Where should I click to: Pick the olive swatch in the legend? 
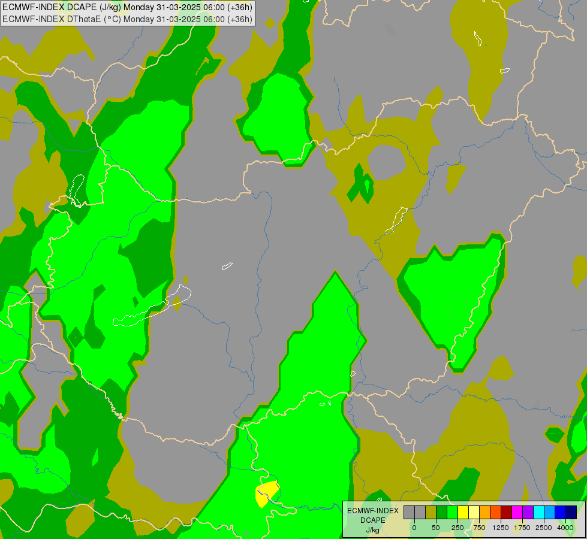click(431, 513)
